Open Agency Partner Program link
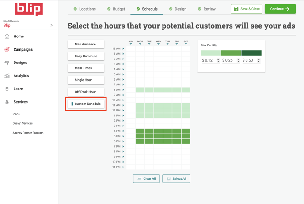Viewport: 304px width, 204px height. (28, 133)
